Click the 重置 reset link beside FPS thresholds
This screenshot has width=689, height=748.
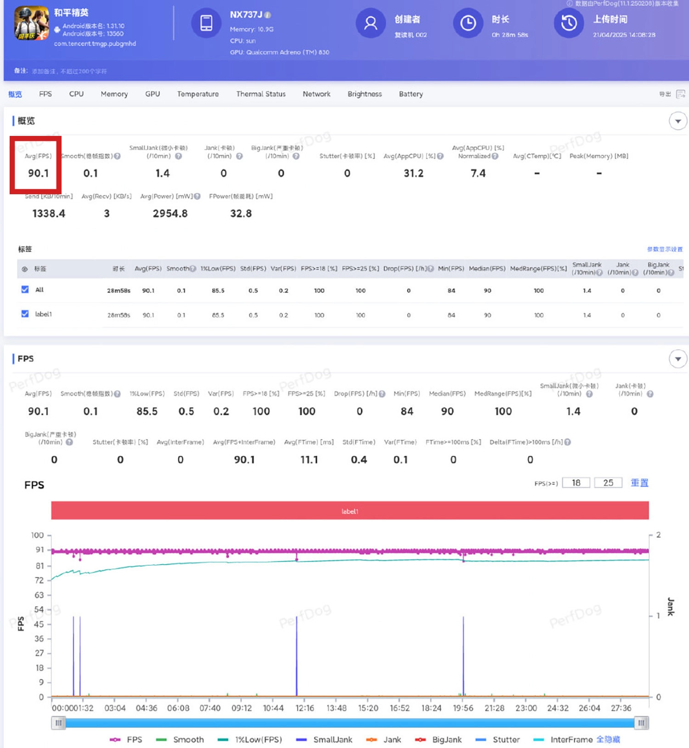tap(639, 483)
